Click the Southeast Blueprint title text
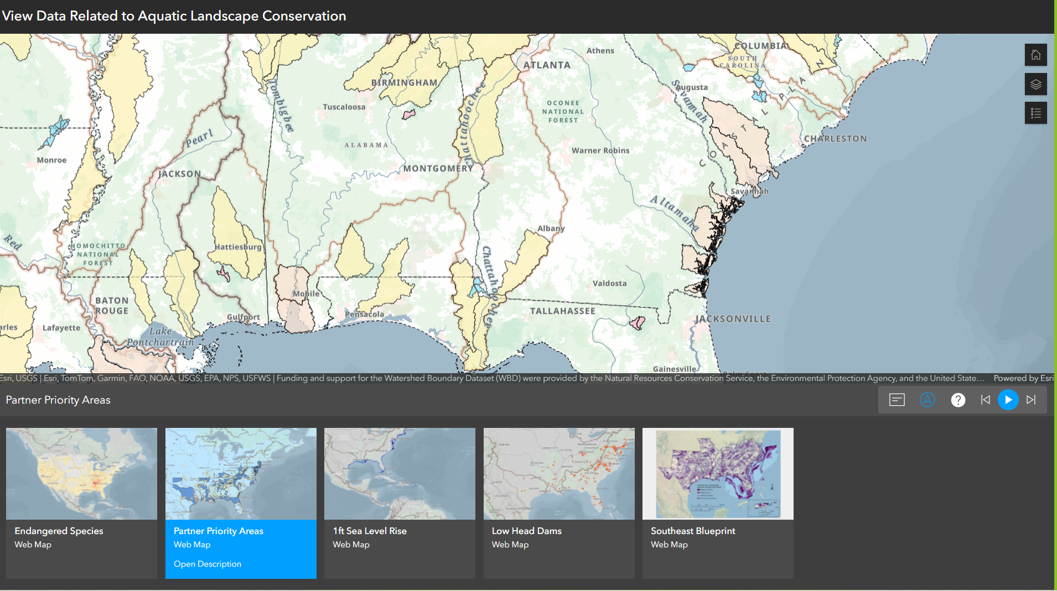The image size is (1057, 591). pyautogui.click(x=693, y=531)
